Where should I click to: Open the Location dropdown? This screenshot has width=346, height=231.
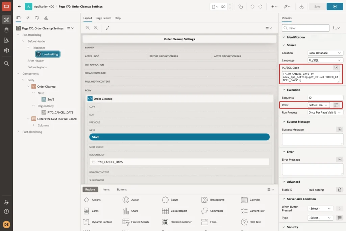[325, 53]
